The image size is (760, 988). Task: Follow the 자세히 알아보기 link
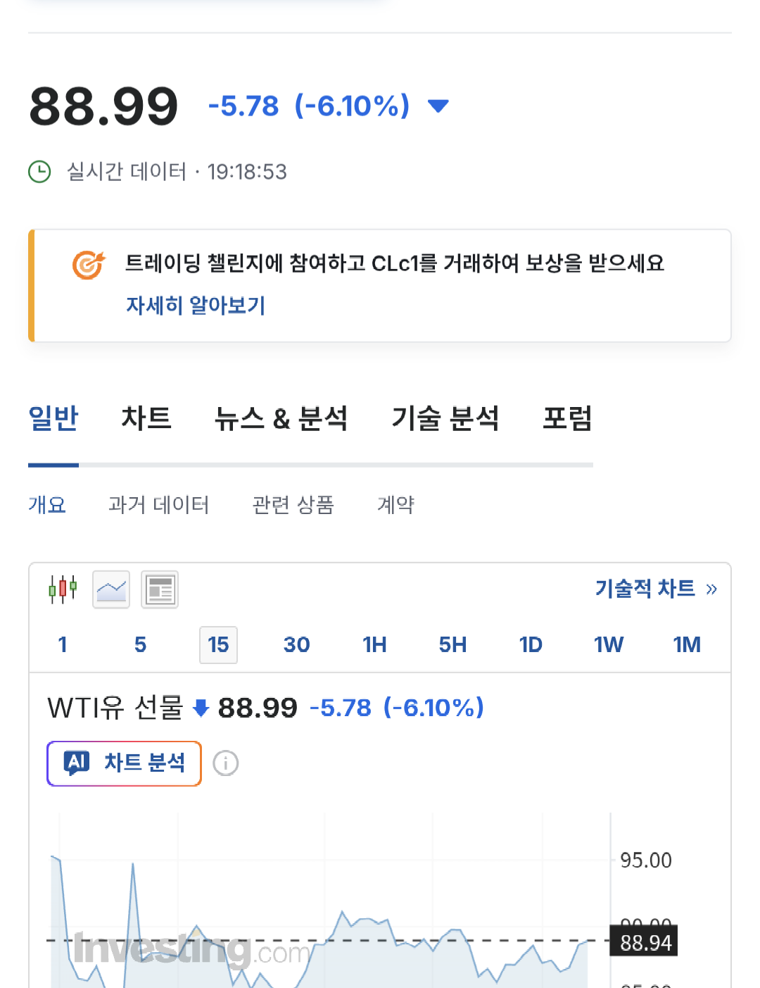[196, 305]
